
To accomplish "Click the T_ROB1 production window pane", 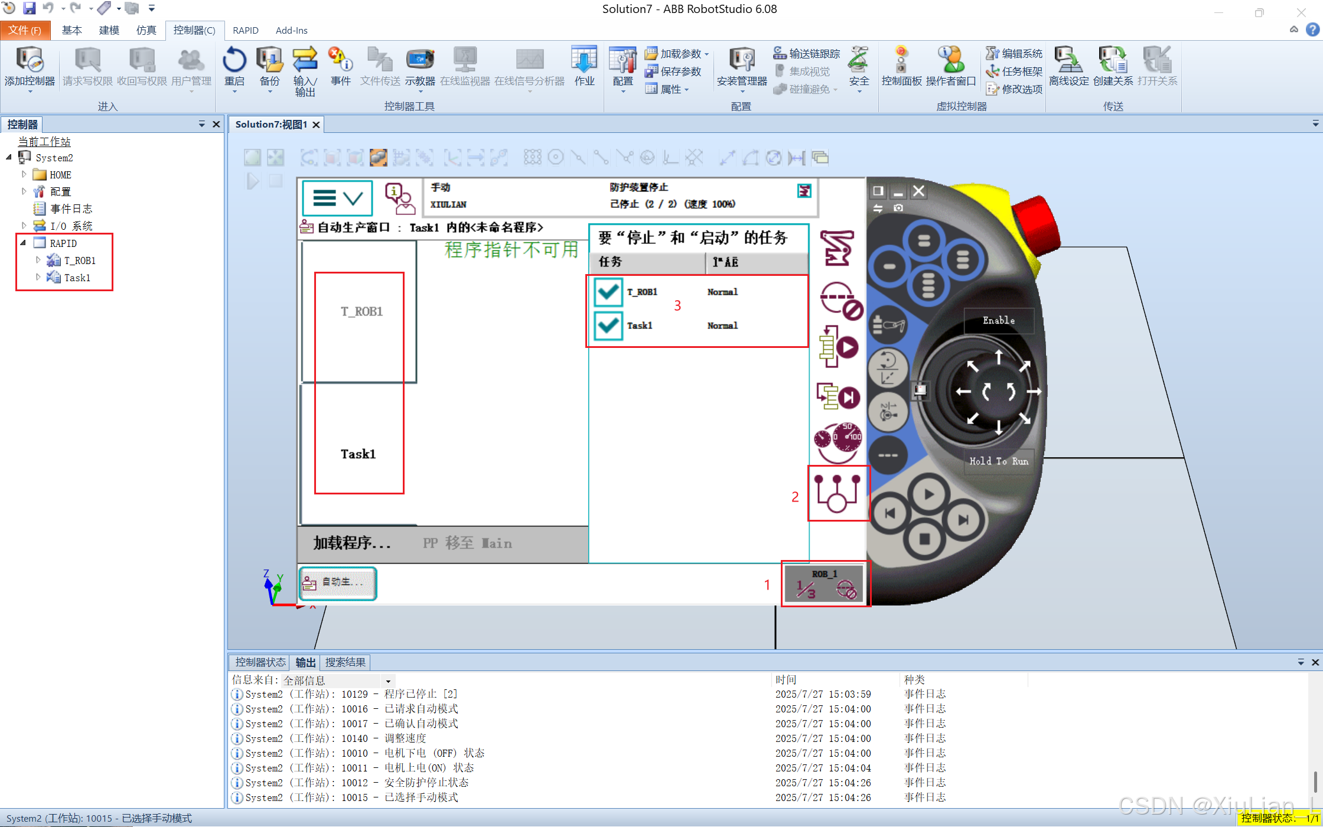I will point(359,311).
